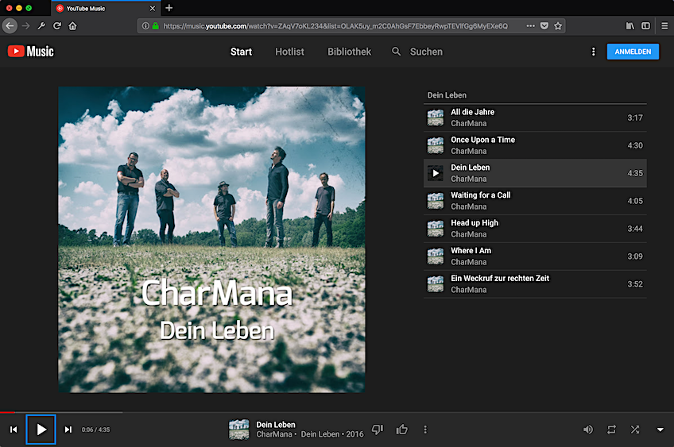674x447 pixels.
Task: Bookmark this page with the star icon
Action: (x=558, y=26)
